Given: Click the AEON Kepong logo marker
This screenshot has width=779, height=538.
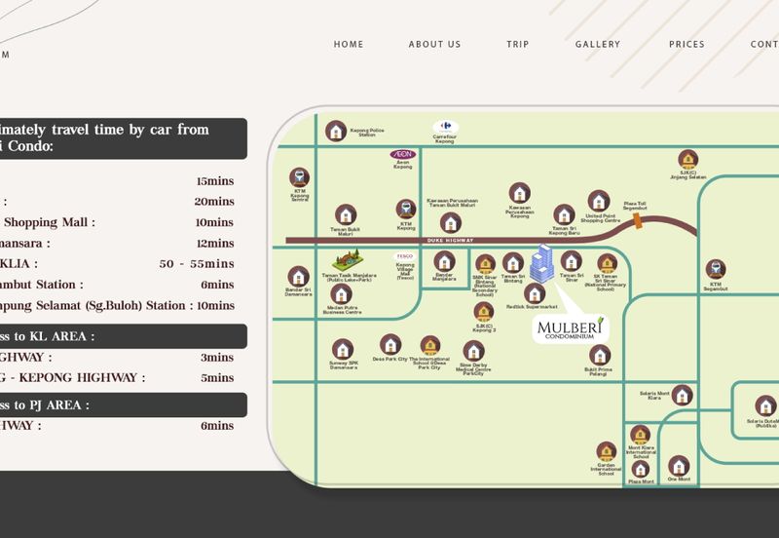Looking at the screenshot, I should click(x=402, y=154).
